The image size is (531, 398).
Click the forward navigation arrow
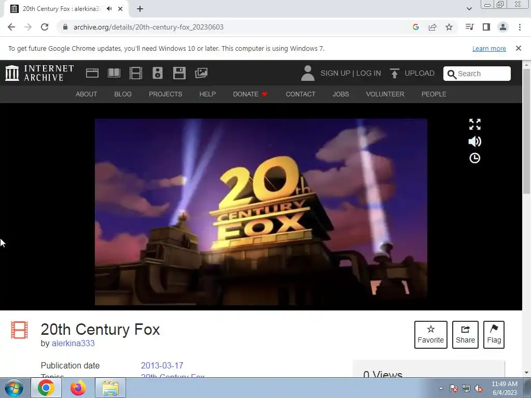pos(28,27)
